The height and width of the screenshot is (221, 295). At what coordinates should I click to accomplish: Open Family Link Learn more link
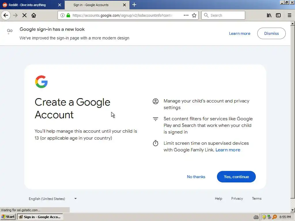pyautogui.click(x=228, y=150)
